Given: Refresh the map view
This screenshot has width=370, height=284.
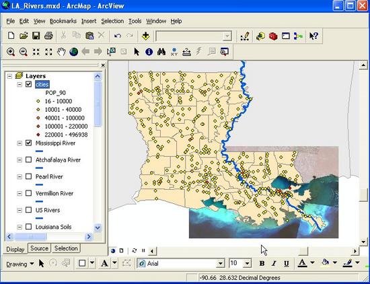Looking at the screenshot, I should 135,250.
